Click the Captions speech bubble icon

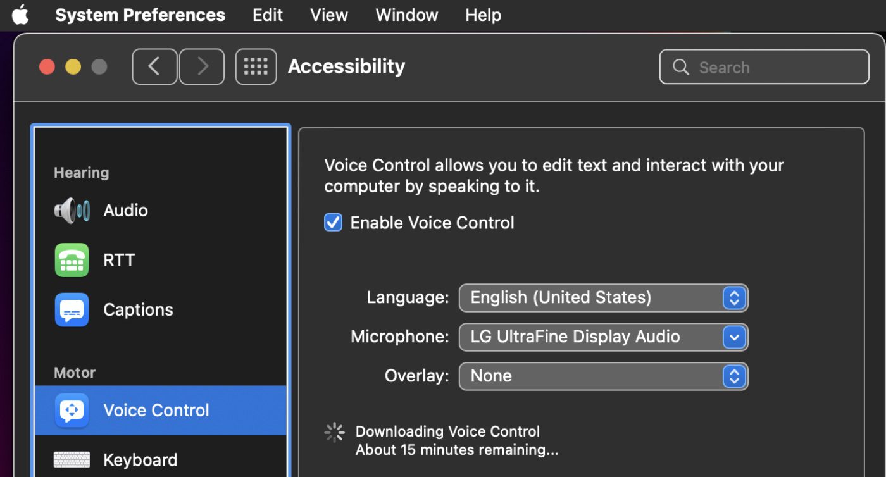point(72,310)
